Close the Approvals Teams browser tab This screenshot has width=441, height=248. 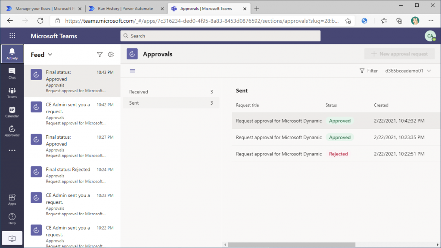pos(245,9)
